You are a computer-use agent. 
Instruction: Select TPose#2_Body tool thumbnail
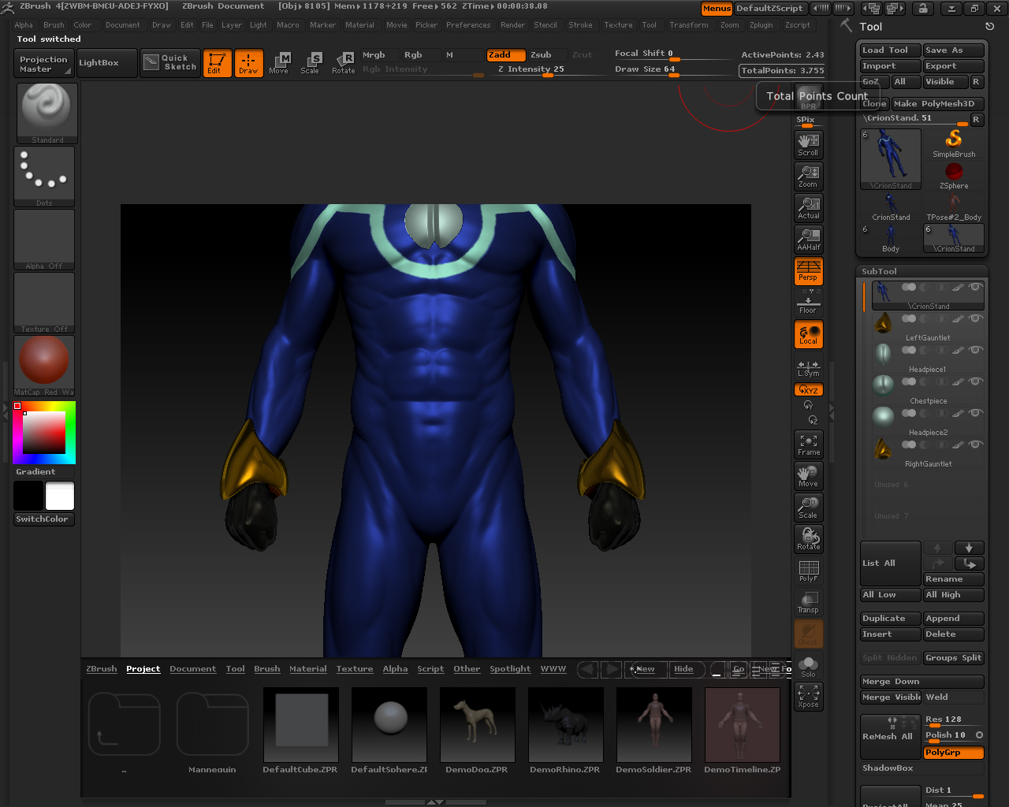(x=954, y=206)
